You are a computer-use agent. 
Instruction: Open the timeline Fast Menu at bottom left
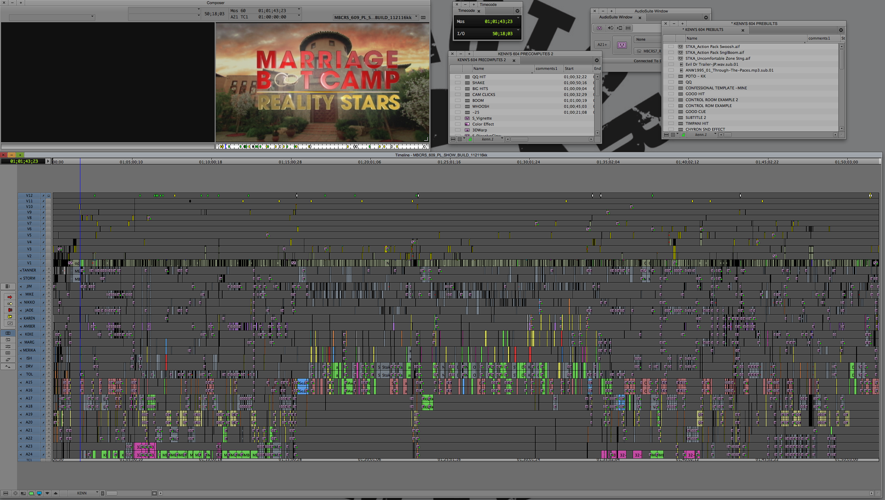point(5,493)
